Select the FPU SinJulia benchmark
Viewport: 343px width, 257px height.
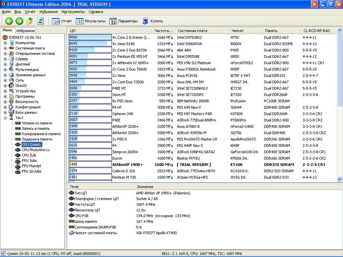click(x=31, y=171)
